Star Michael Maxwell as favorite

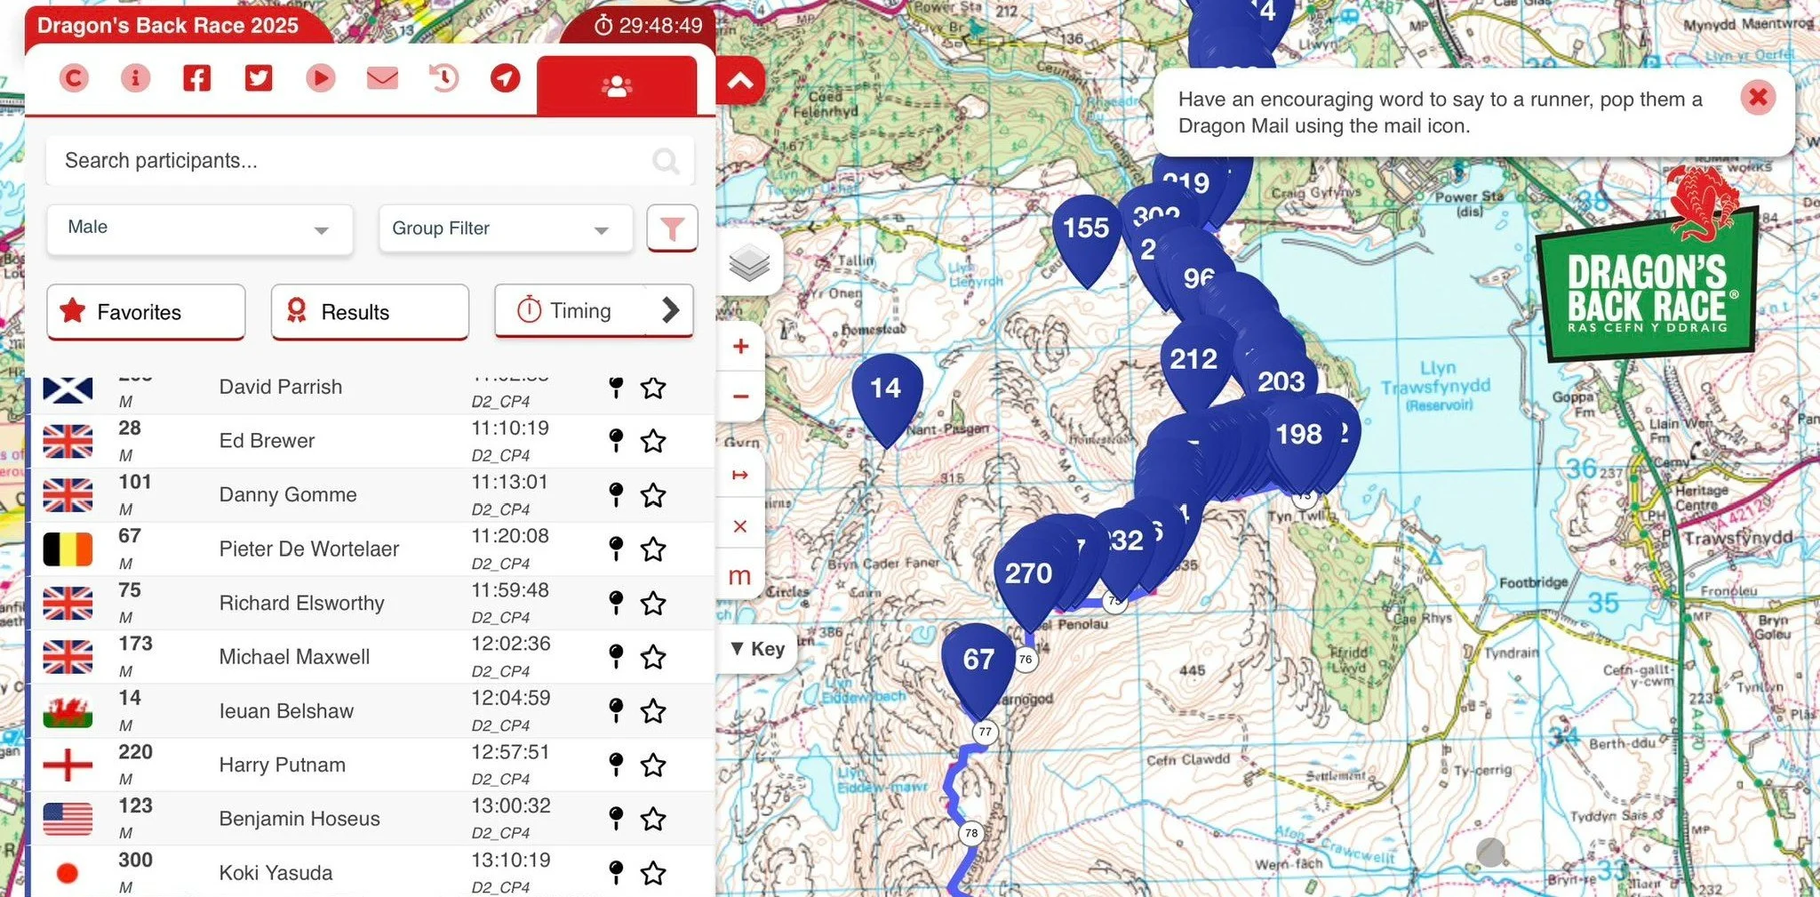(x=653, y=657)
